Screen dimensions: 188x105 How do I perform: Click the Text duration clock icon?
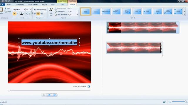point(56,15)
